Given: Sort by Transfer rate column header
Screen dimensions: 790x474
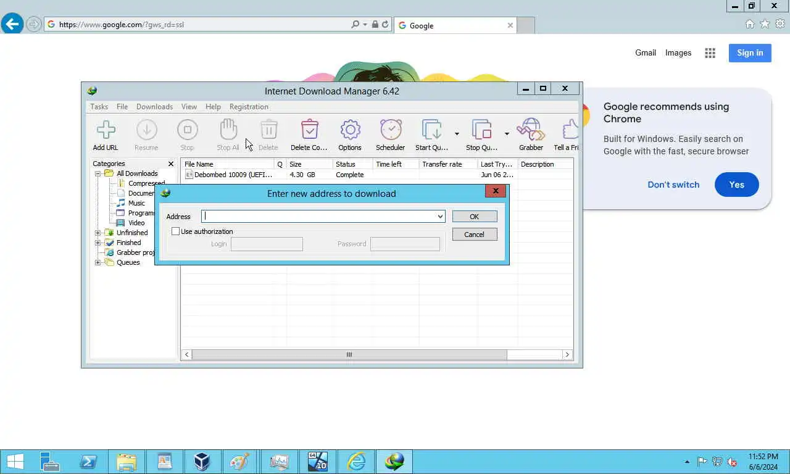Looking at the screenshot, I should pyautogui.click(x=448, y=164).
